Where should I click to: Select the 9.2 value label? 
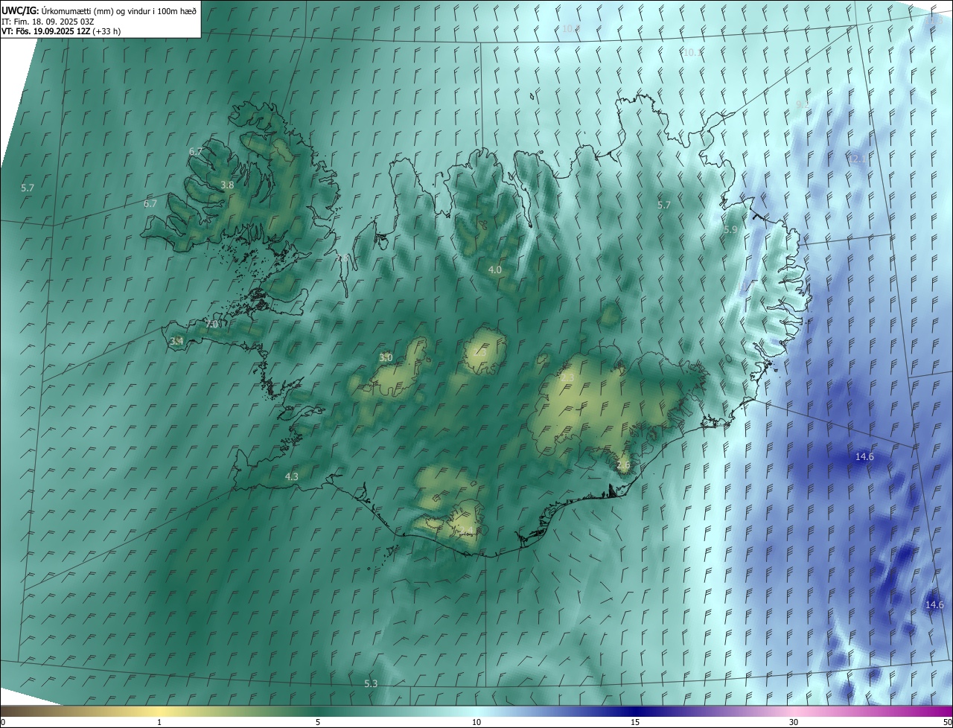802,105
